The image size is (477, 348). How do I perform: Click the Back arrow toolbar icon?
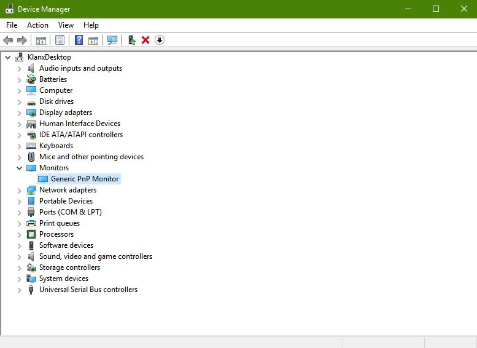[x=8, y=40]
